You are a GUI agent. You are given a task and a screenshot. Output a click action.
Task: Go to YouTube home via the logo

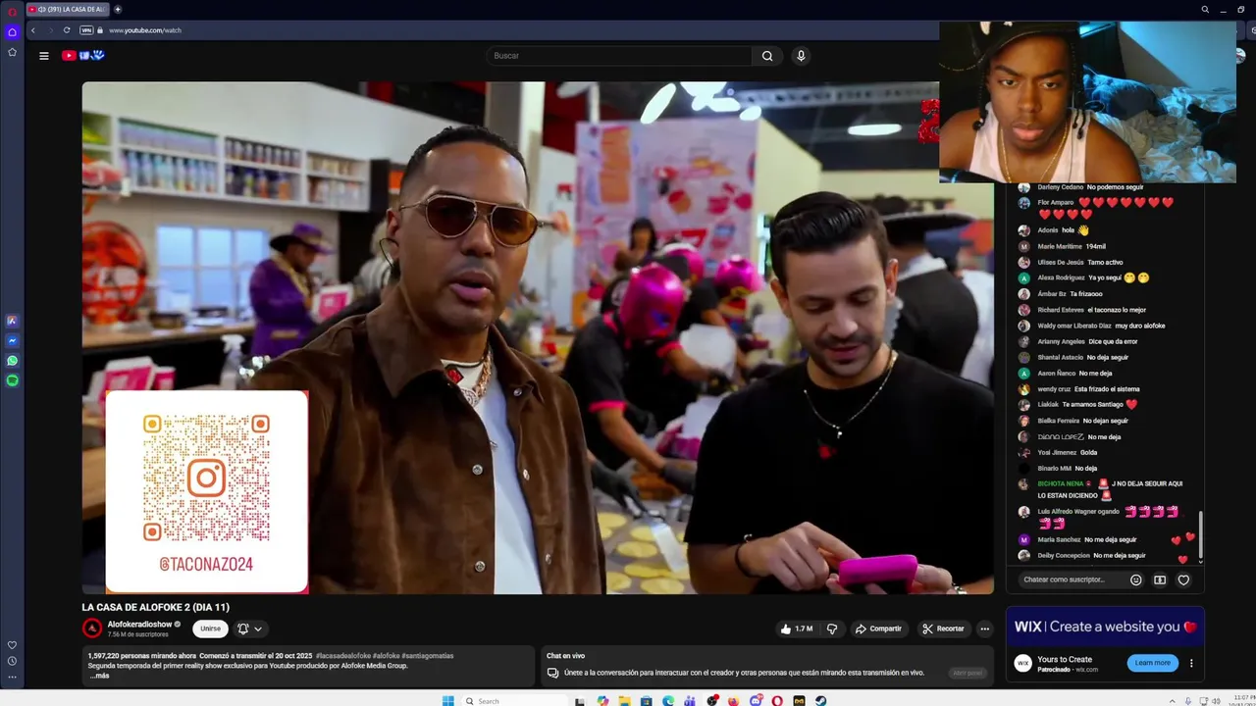click(82, 56)
